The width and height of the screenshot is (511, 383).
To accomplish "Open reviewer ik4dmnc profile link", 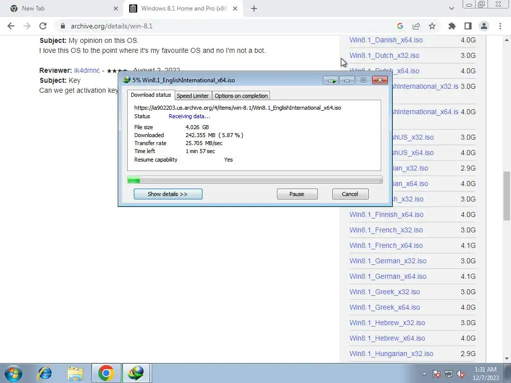I will (87, 70).
